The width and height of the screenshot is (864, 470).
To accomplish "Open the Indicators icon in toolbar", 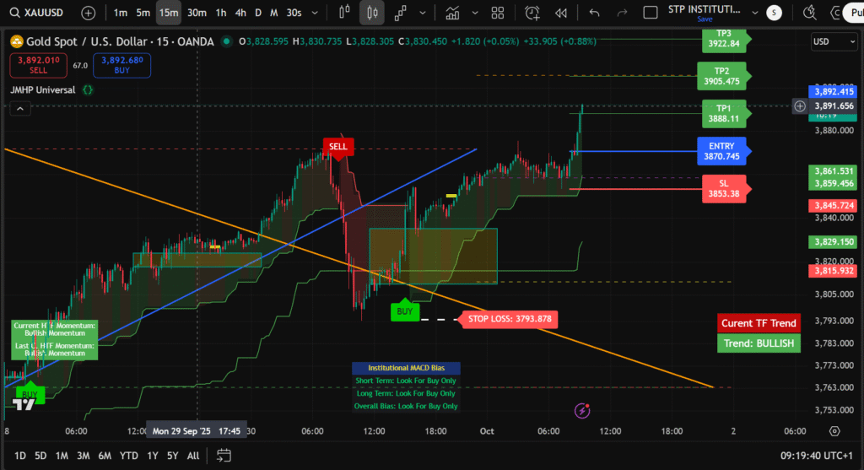I will point(452,13).
